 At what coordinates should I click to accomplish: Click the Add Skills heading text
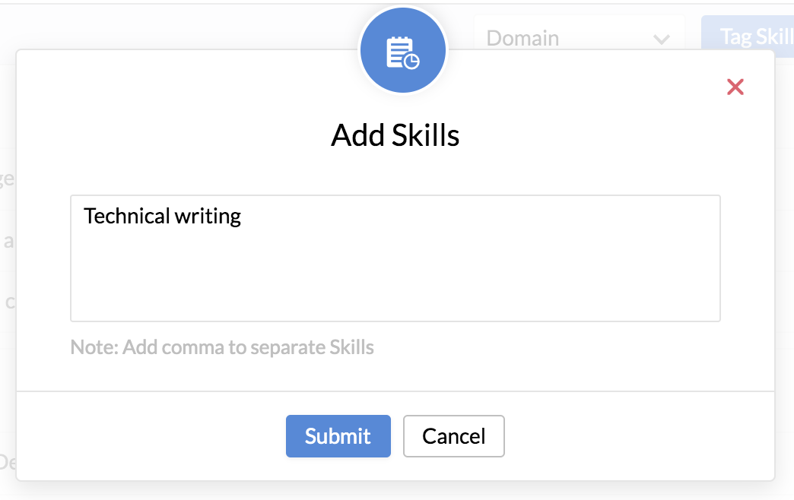tap(395, 135)
